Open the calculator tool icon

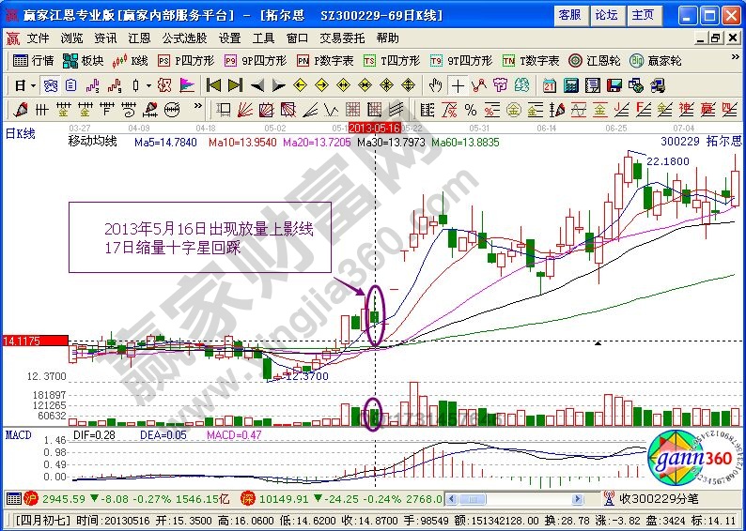coord(570,84)
